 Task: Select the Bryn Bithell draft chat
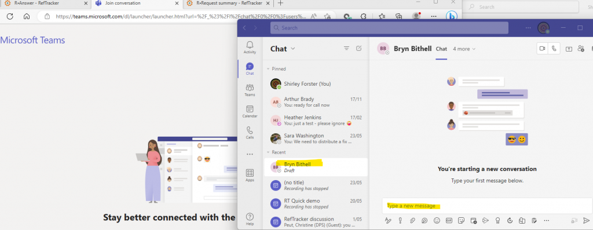click(316, 167)
